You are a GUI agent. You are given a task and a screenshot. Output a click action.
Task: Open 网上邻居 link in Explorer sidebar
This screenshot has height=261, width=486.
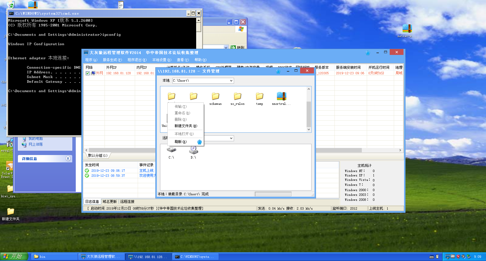(x=36, y=144)
